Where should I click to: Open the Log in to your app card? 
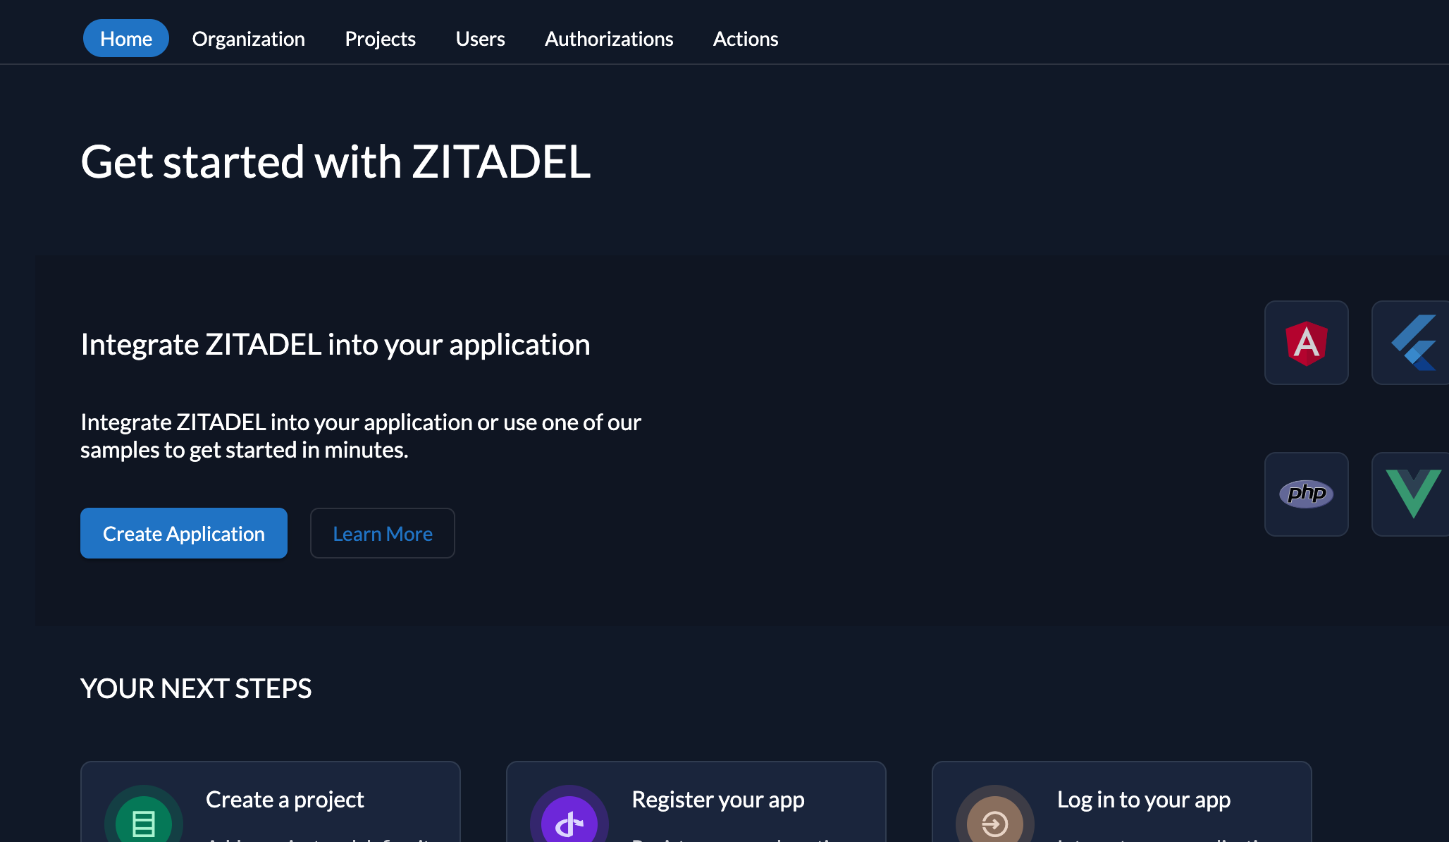tap(1121, 804)
